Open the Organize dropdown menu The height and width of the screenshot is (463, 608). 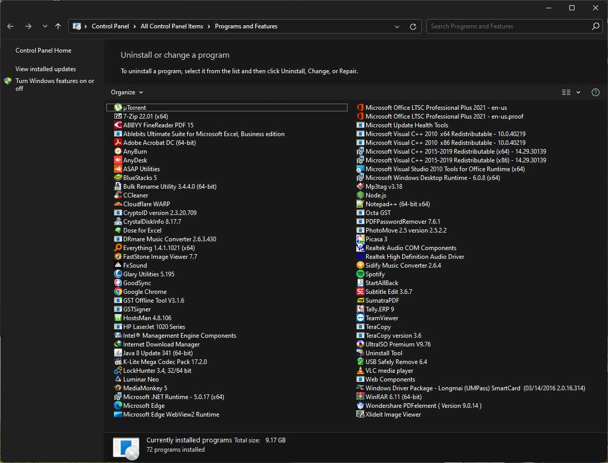[x=127, y=92]
